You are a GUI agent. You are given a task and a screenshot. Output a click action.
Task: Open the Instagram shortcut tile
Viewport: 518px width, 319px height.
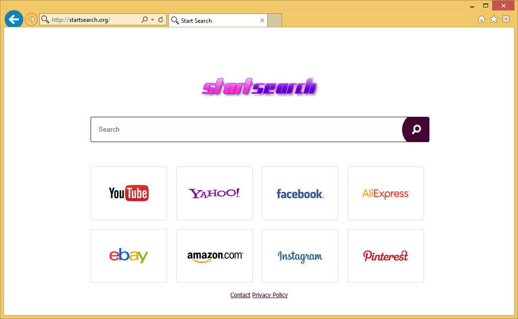[300, 256]
